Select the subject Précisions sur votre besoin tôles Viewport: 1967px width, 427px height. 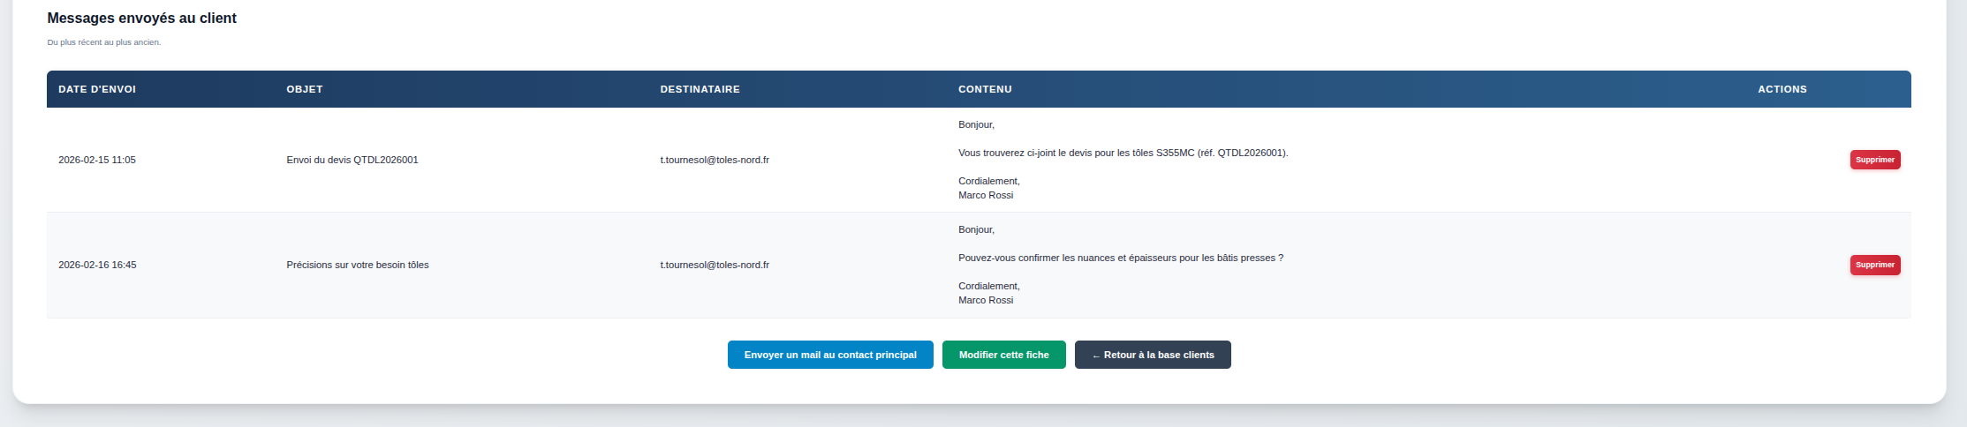click(358, 265)
